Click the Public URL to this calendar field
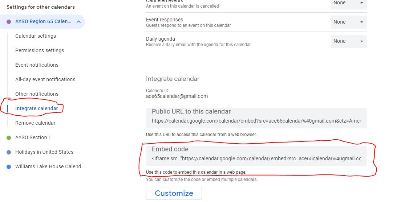Viewport: 409px width, 202px height. pos(256,121)
